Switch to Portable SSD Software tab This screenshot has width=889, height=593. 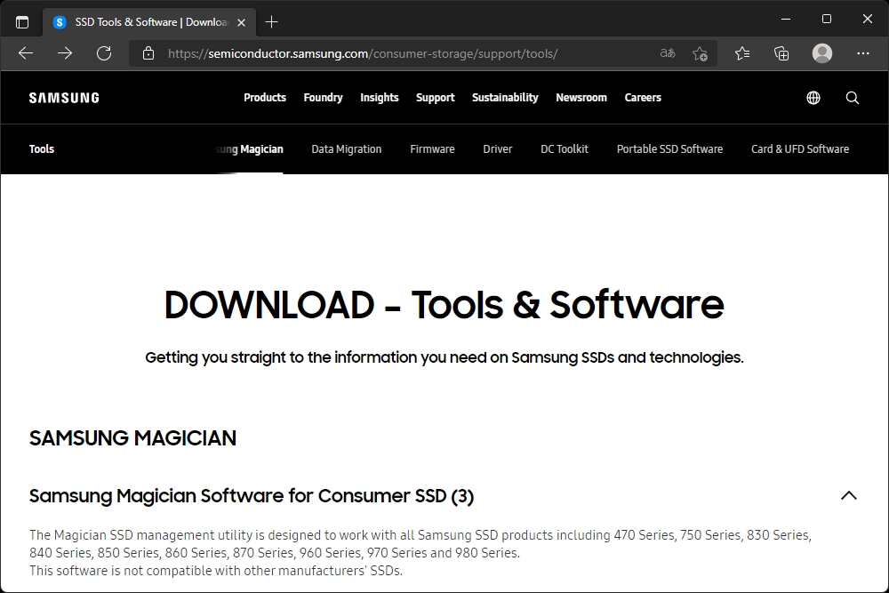coord(669,149)
